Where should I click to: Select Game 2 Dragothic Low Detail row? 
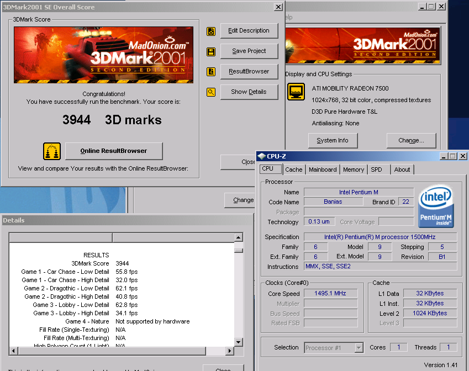coord(122,289)
